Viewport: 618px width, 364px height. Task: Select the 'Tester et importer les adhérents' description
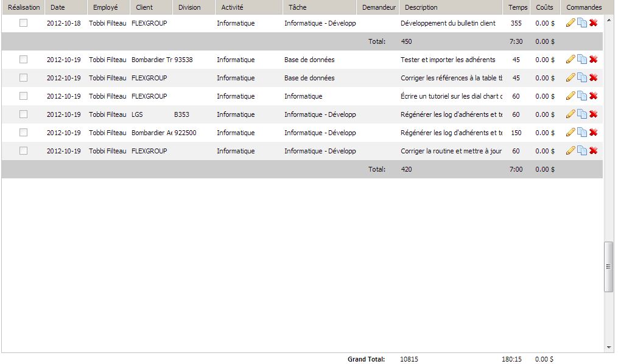(448, 60)
